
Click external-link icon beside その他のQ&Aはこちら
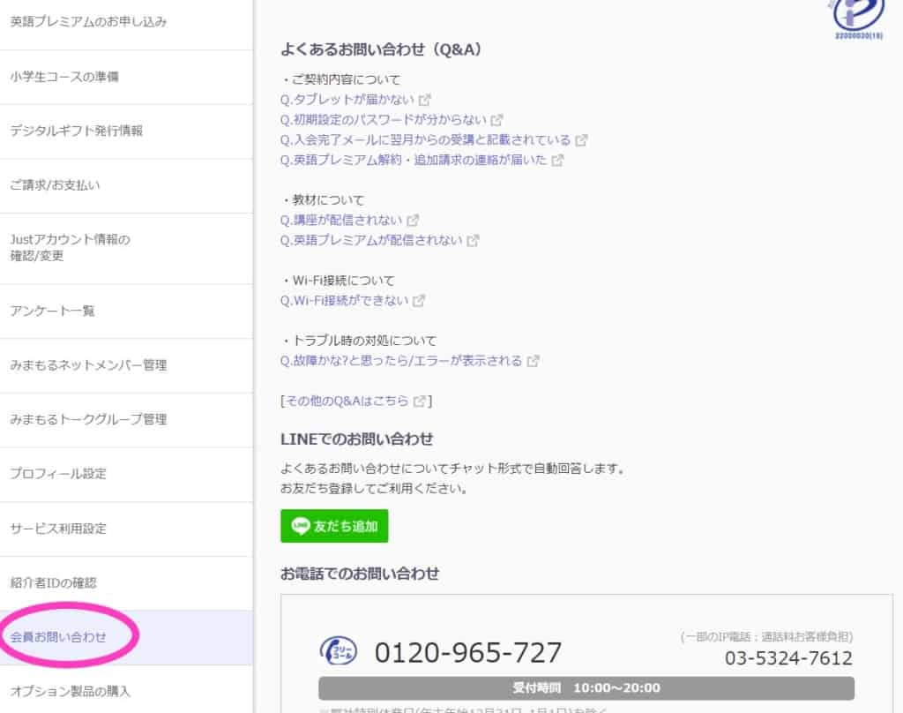tap(420, 401)
